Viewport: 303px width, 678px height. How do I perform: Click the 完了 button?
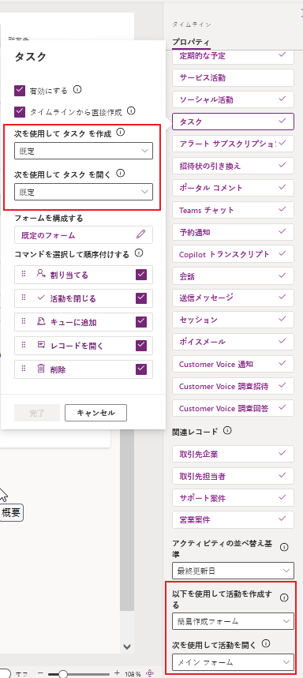point(37,413)
